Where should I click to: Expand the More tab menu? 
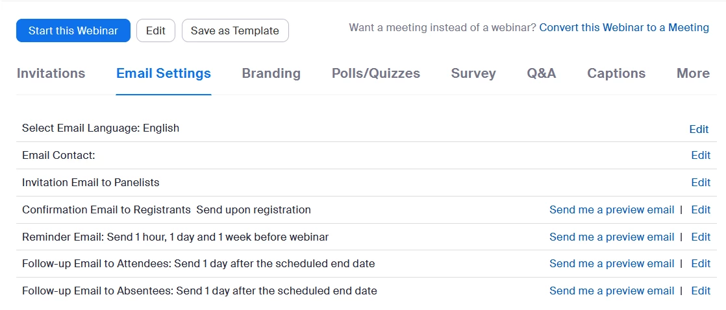point(693,73)
